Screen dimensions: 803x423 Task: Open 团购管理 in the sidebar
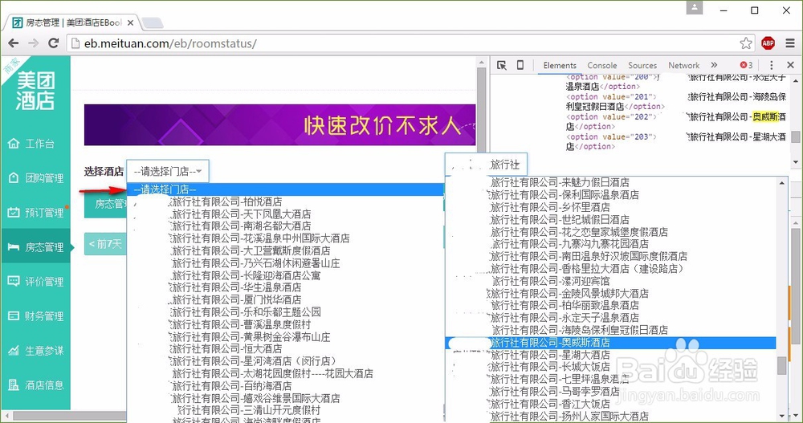click(36, 177)
